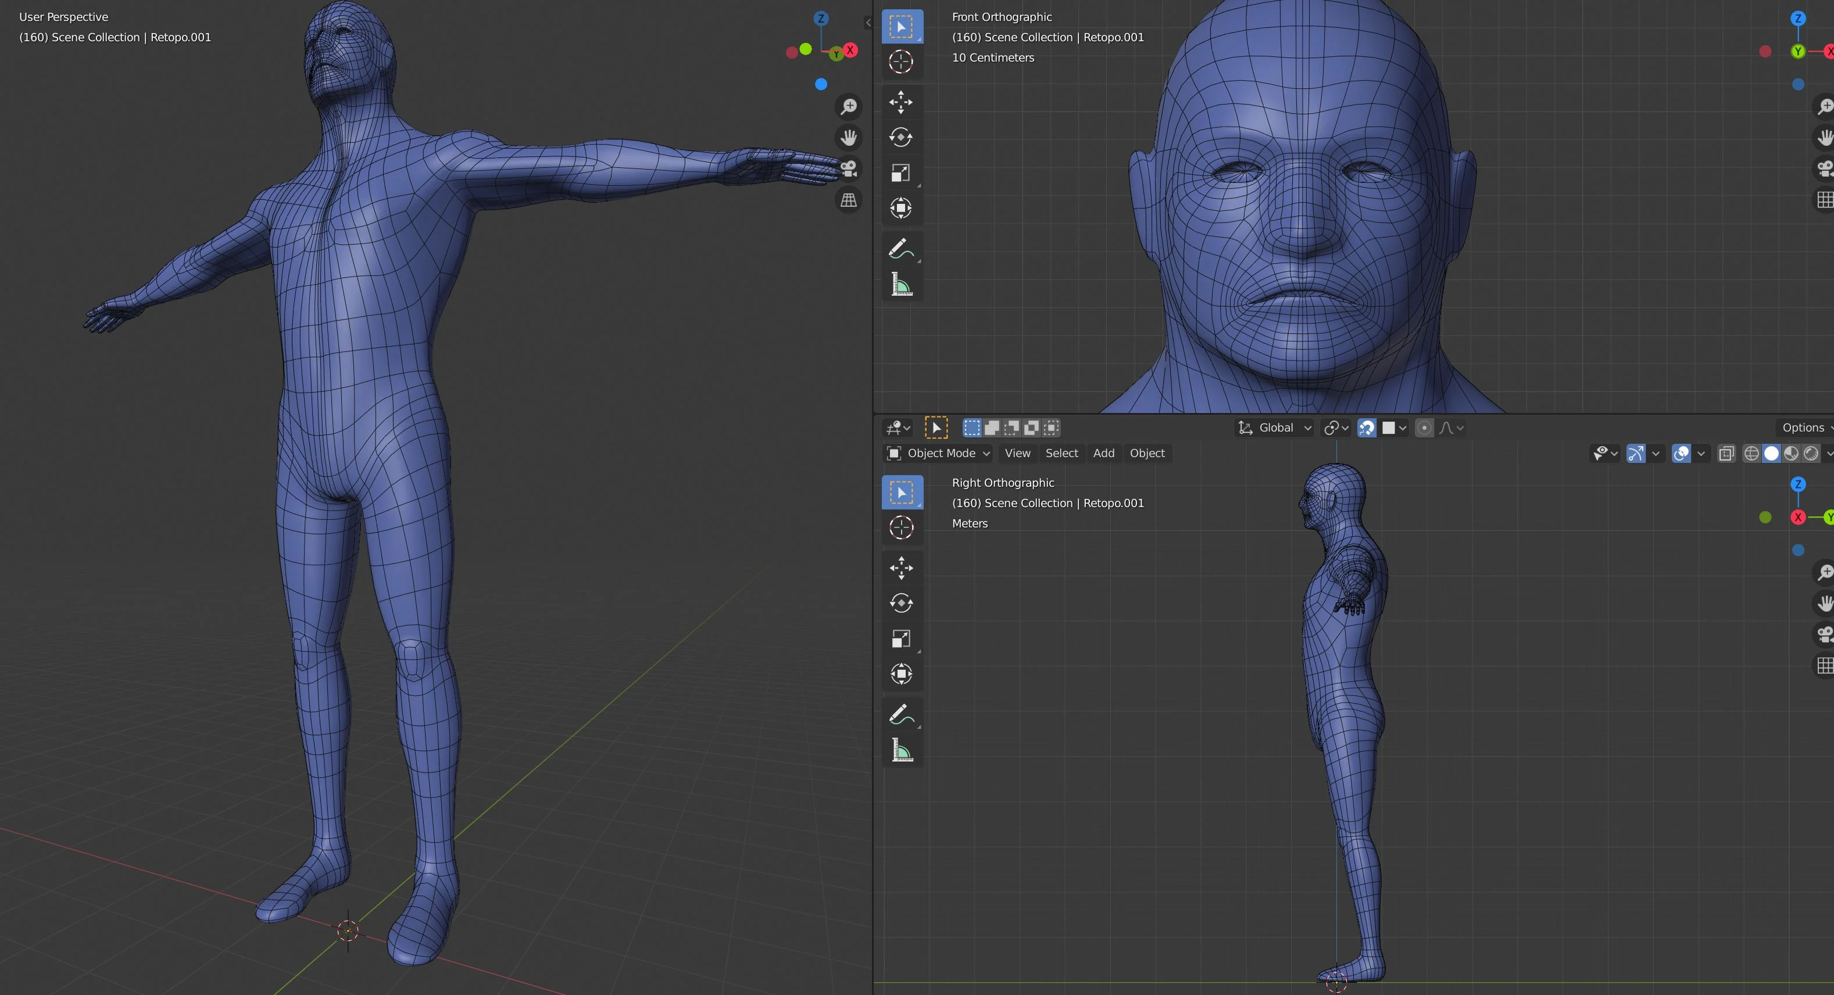
Task: Select the Scale tool in Front Orthographic viewport
Action: 902,173
